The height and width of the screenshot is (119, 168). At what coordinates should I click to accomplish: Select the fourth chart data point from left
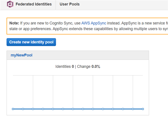[43, 109]
